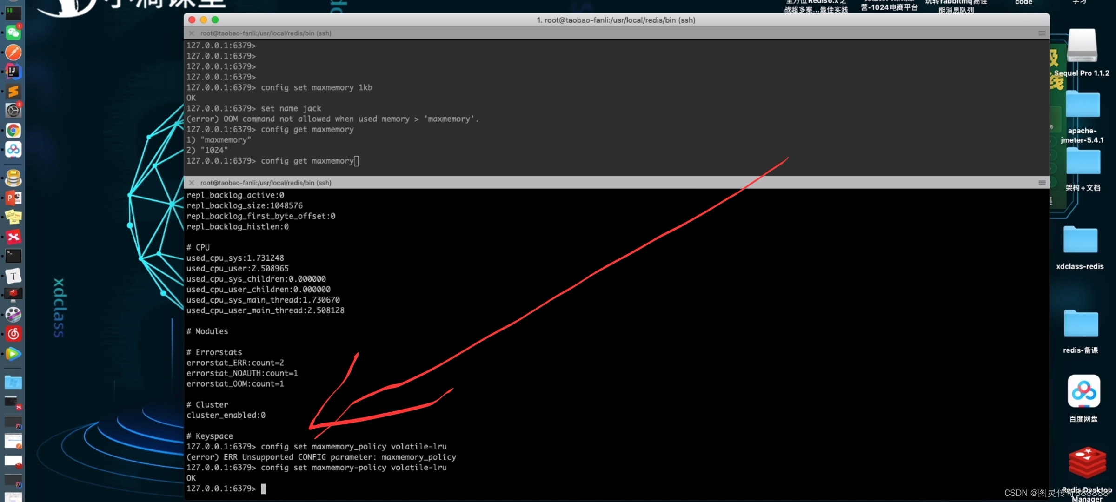Click used_cpu_sys:1.731248 line

(235, 258)
